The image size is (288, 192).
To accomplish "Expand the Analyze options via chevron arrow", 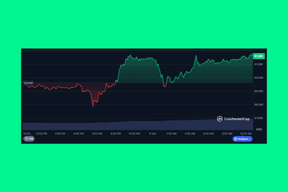I will tap(249, 139).
